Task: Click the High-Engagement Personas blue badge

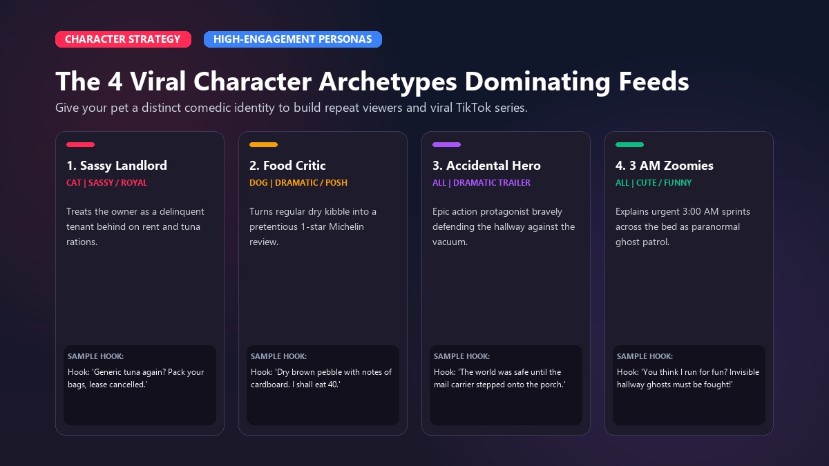Action: [x=293, y=39]
